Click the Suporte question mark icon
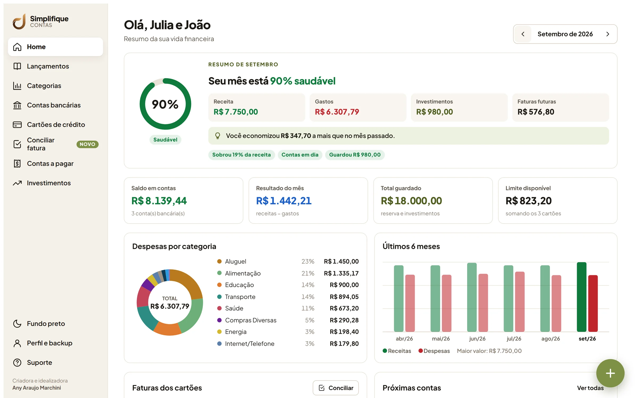 pyautogui.click(x=17, y=363)
